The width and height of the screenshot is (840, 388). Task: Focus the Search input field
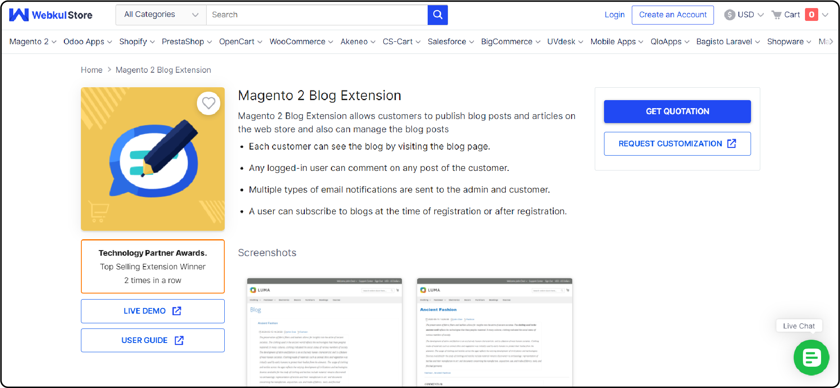(x=317, y=15)
